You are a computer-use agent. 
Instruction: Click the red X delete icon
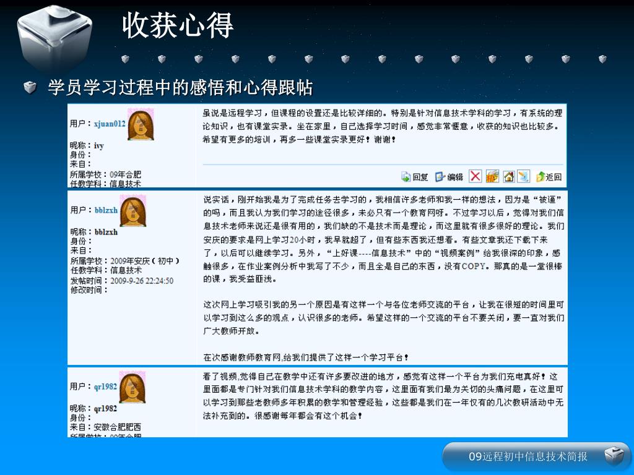coord(475,176)
